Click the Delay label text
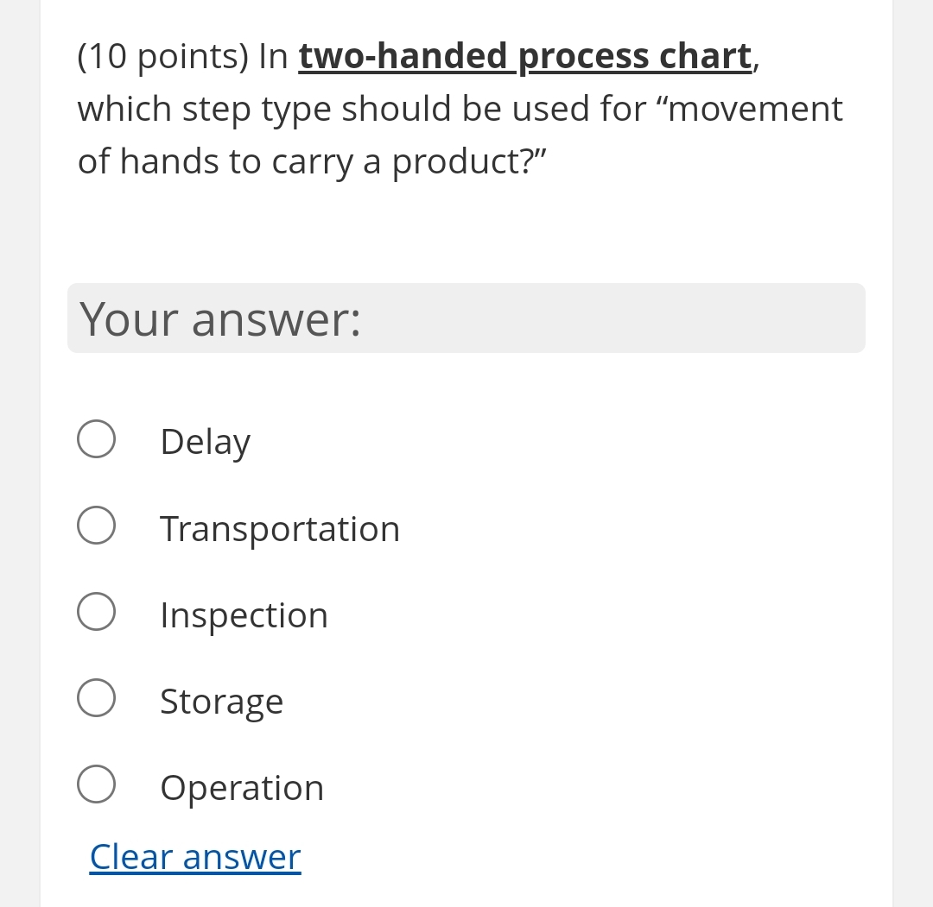This screenshot has height=907, width=933. pyautogui.click(x=205, y=442)
